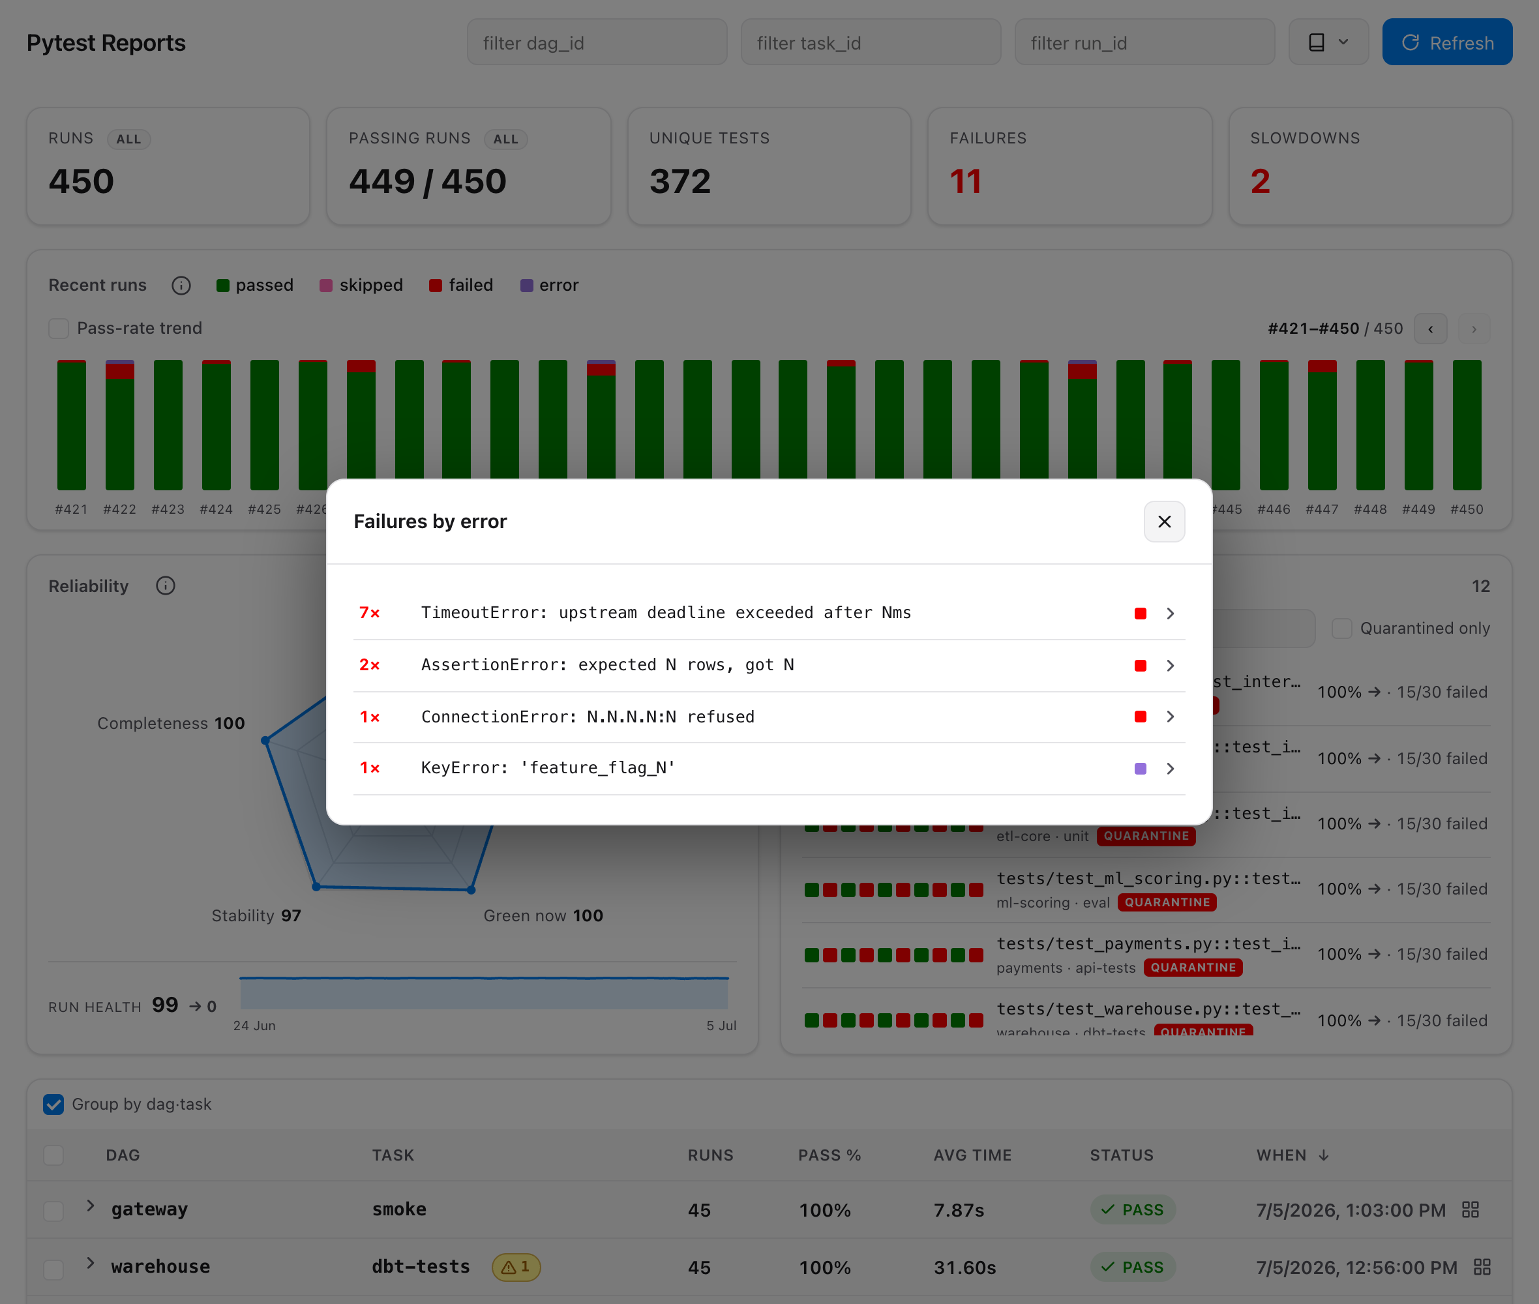Image resolution: width=1539 pixels, height=1304 pixels.
Task: Enable the Pass-rate trend checkbox
Action: coord(59,328)
